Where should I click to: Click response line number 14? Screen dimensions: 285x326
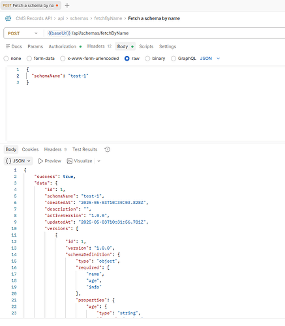pyautogui.click(x=14, y=255)
